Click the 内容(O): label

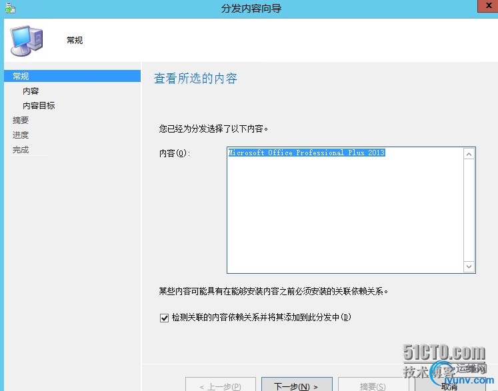[175, 153]
